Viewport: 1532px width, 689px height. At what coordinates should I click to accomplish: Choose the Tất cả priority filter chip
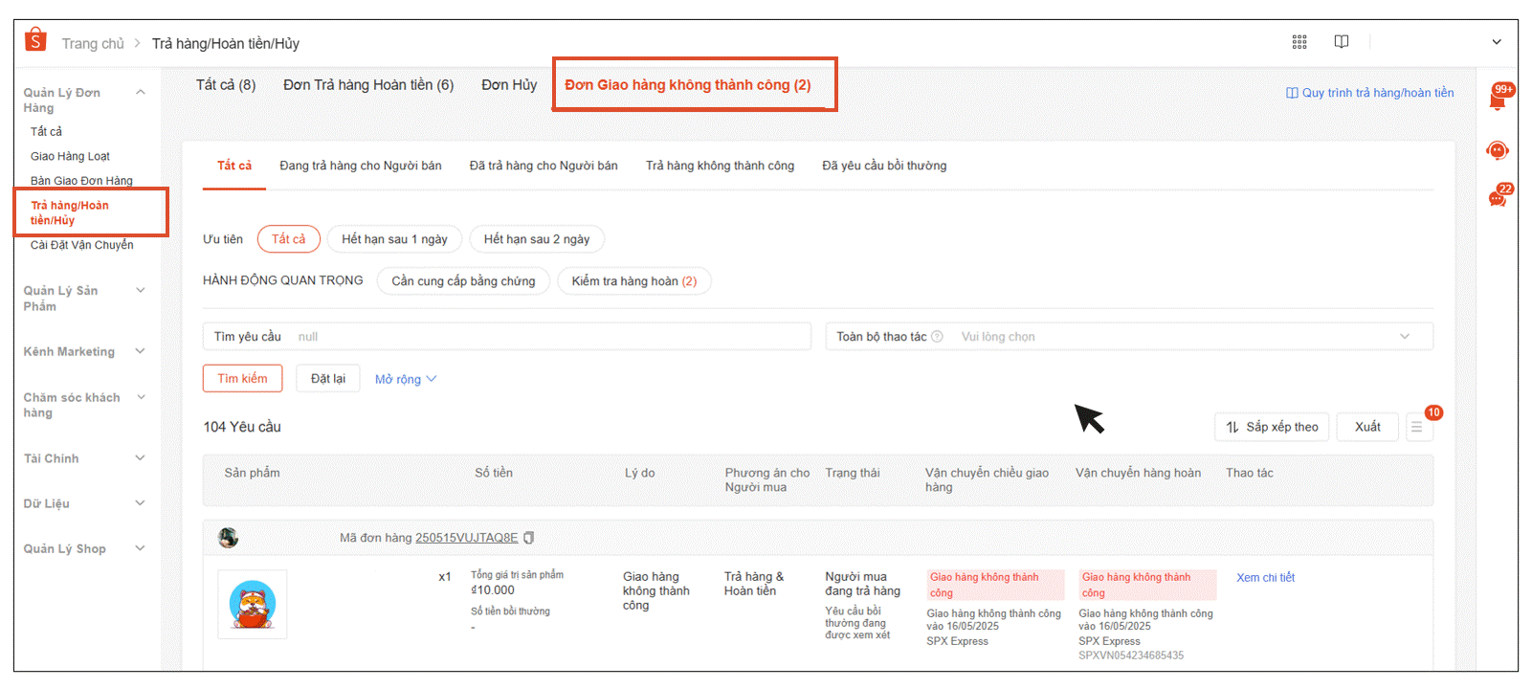tap(289, 239)
